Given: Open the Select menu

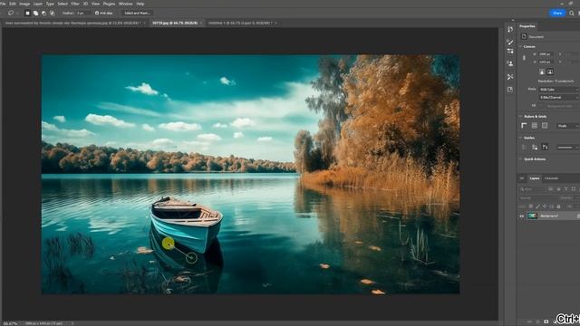Looking at the screenshot, I should click(63, 4).
